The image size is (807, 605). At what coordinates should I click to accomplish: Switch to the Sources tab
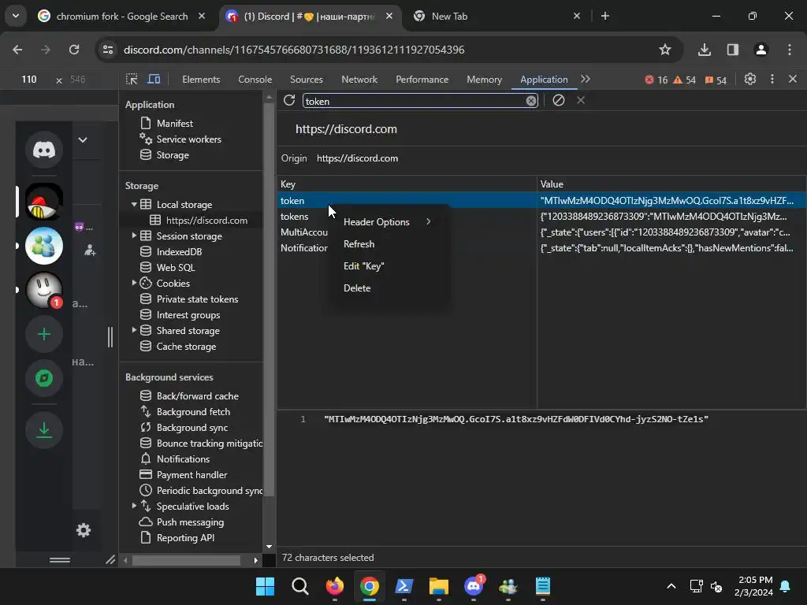[307, 80]
